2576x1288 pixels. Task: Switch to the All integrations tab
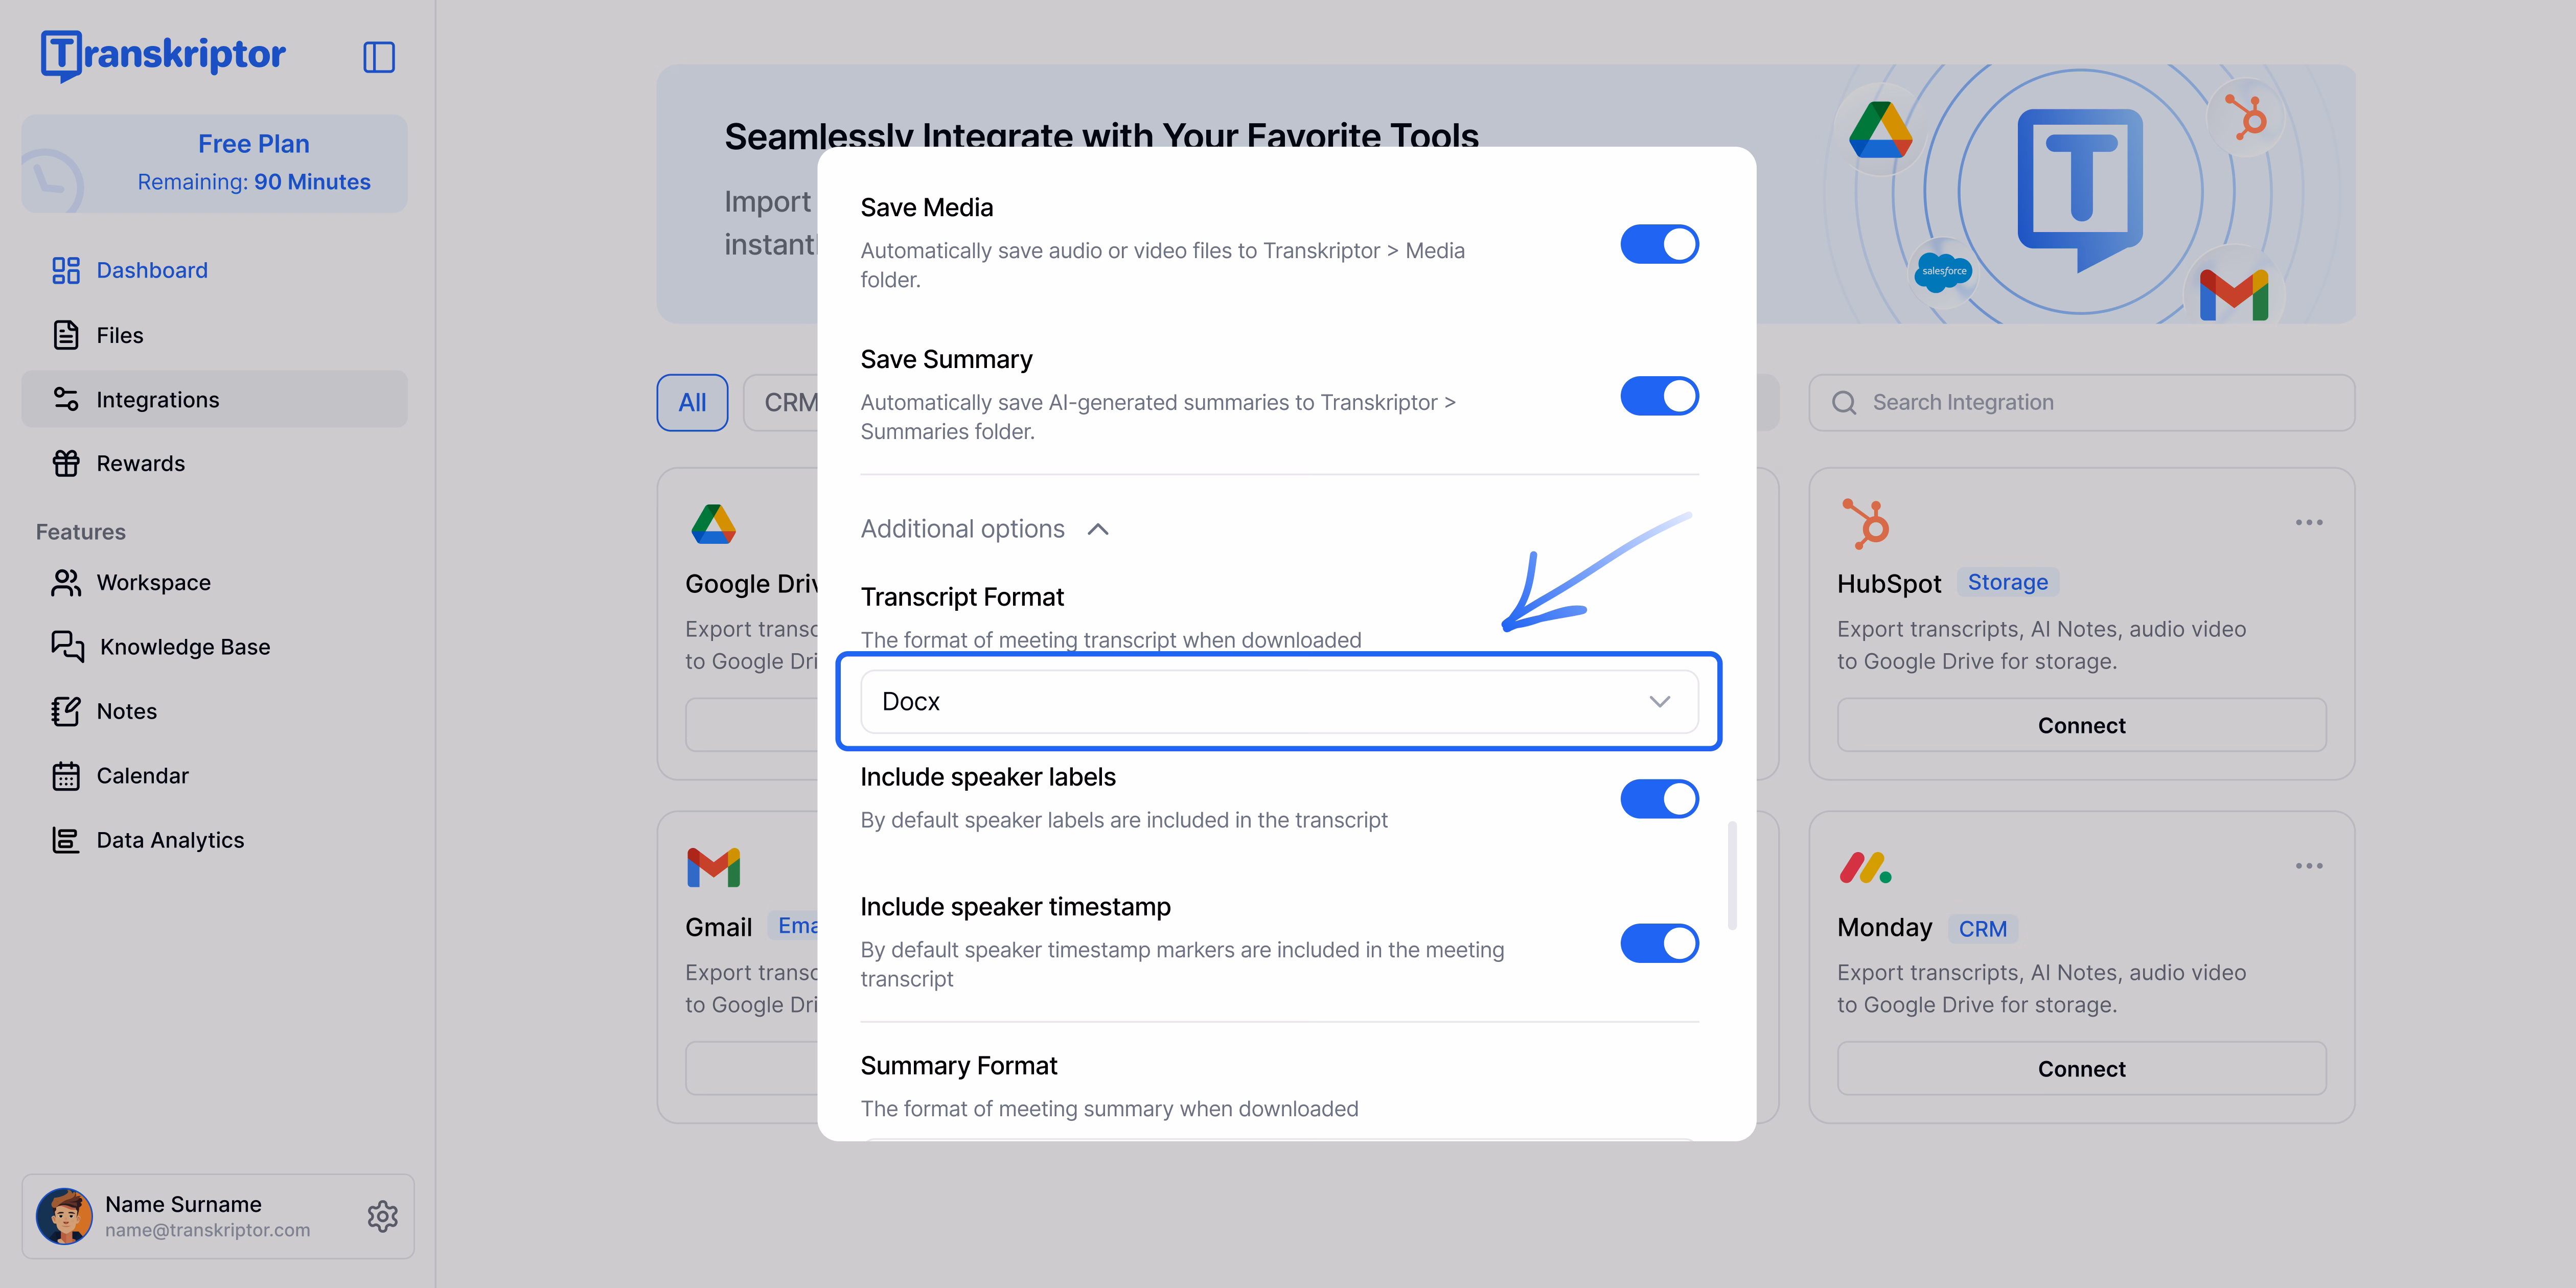pos(692,403)
